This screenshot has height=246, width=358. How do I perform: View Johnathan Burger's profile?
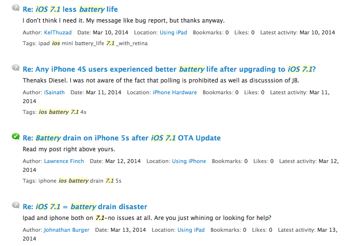pyautogui.click(x=66, y=230)
